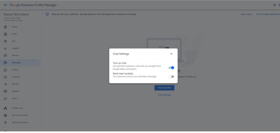Click the Reviews icon in sidebar
Image resolution: width=280 pixels, height=133 pixels.
5,55
